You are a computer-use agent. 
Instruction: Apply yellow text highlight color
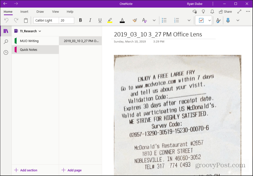110,20
